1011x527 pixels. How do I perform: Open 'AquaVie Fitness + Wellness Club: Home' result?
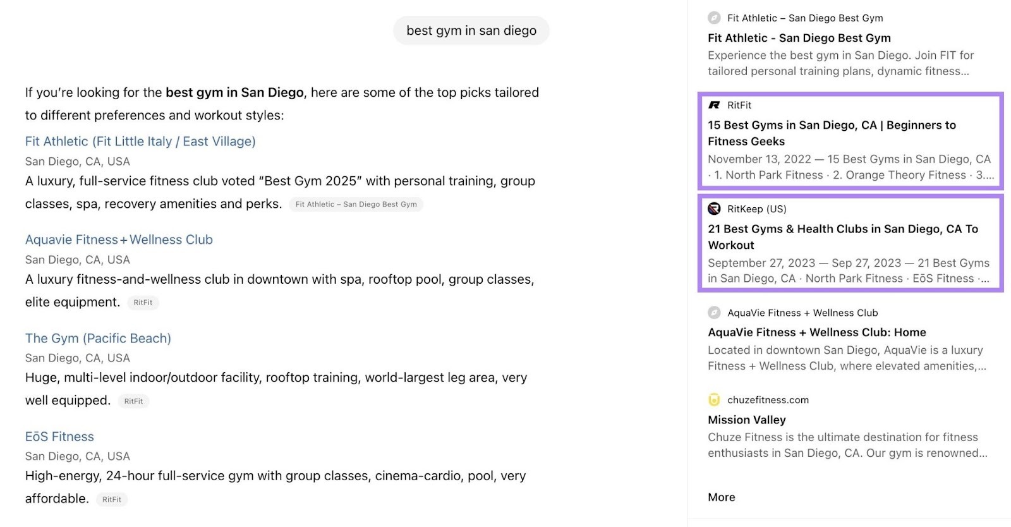pyautogui.click(x=816, y=332)
